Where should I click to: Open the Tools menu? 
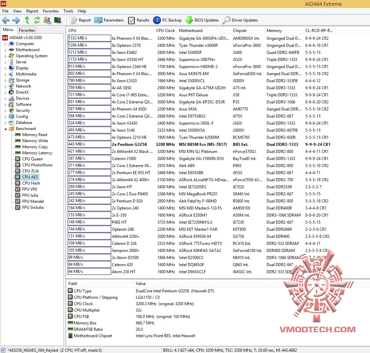click(68, 11)
